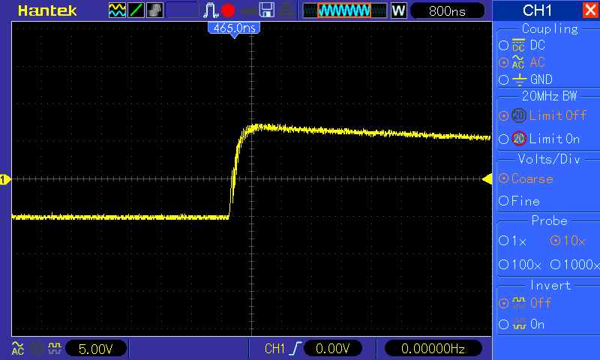Click the trigger level arrow on the right edge

click(487, 179)
